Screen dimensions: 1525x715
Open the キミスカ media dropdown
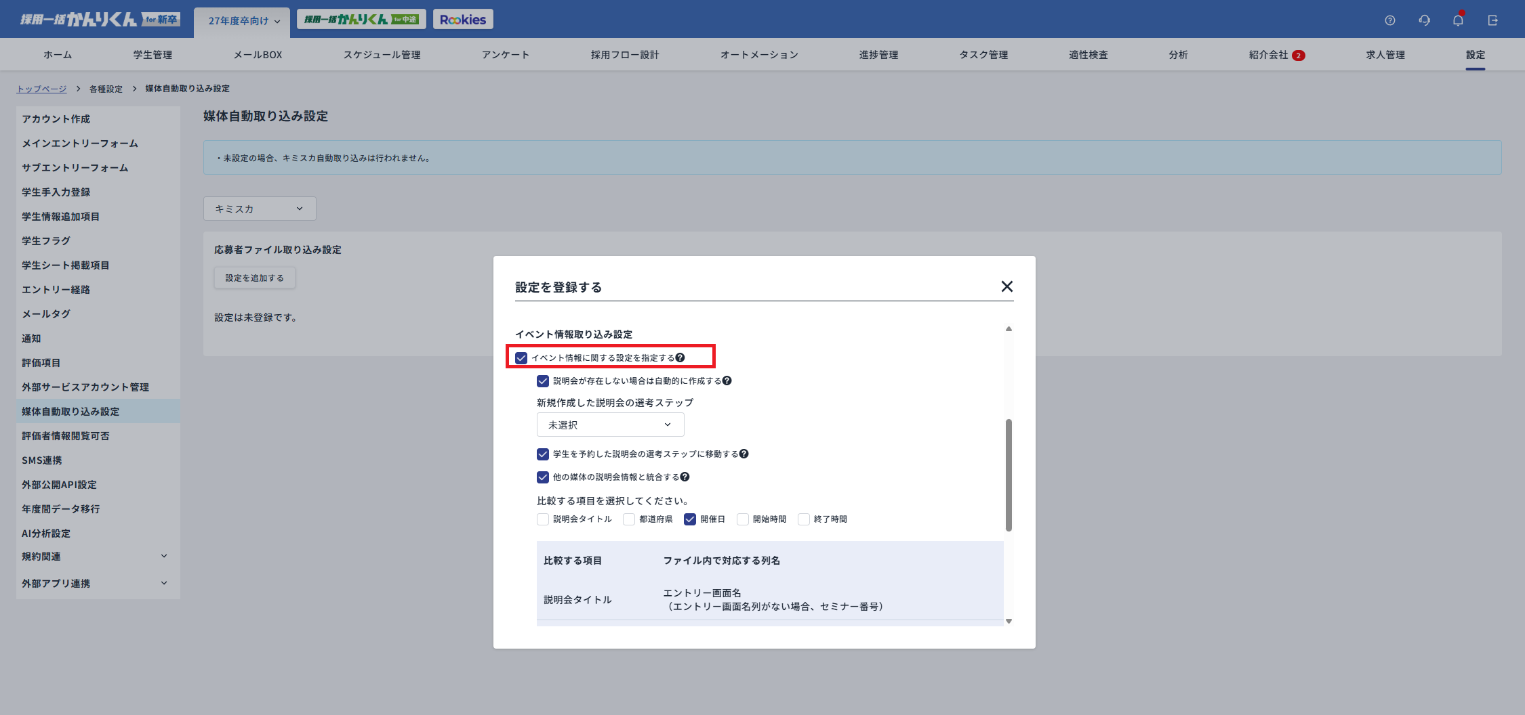click(259, 209)
